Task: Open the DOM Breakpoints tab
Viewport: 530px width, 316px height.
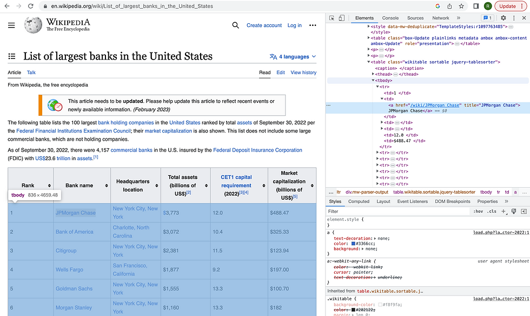Action: pos(453,201)
